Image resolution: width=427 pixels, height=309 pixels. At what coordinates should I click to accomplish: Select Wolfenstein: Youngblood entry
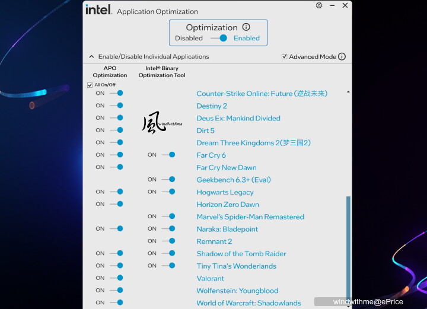coord(237,291)
